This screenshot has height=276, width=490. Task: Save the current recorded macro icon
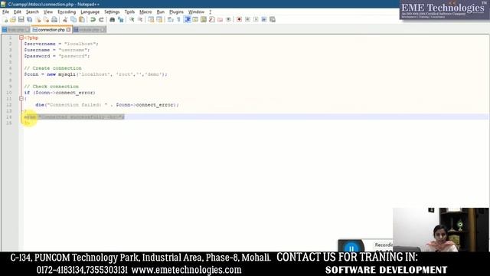tap(273, 19)
